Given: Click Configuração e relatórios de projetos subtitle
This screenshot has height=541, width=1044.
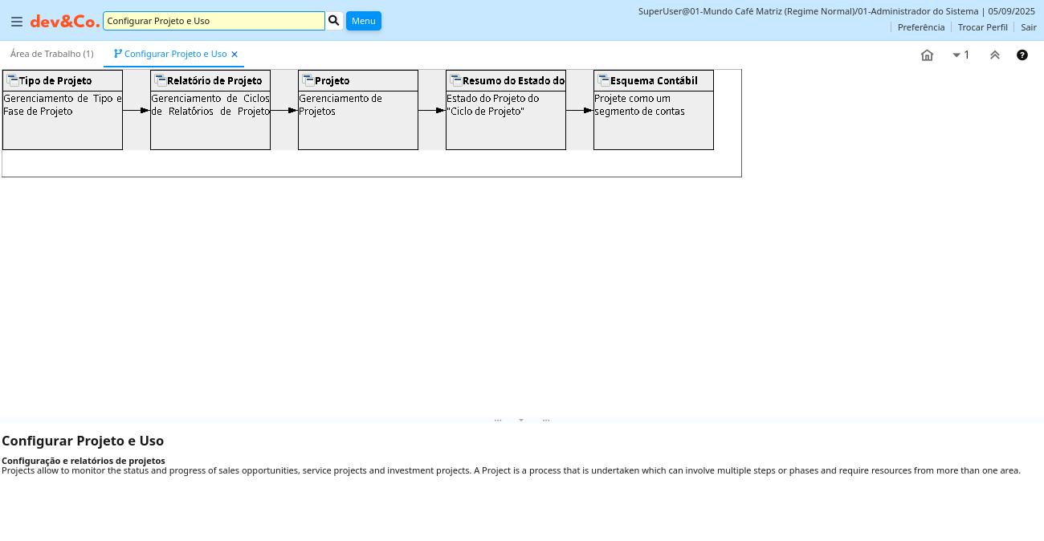Looking at the screenshot, I should (x=84, y=461).
